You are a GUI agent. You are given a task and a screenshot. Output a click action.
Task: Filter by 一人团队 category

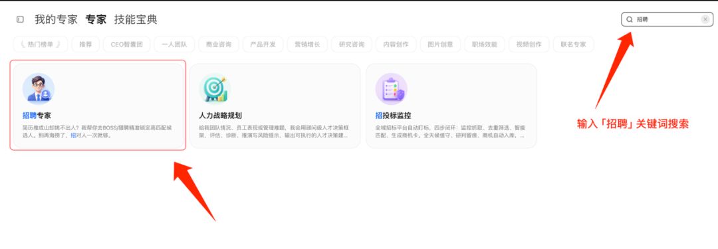tap(174, 44)
